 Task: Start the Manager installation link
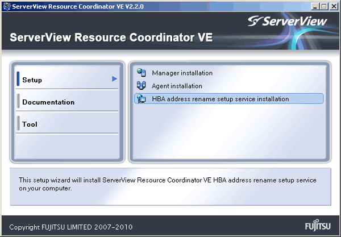182,73
